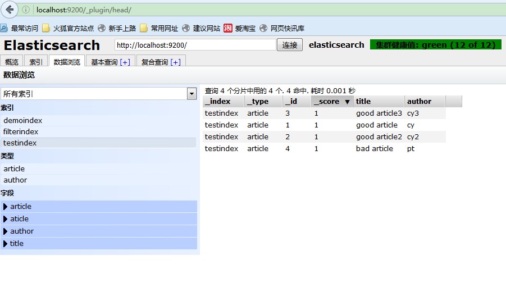Open the 最常访问 bookmark icon
The height and width of the screenshot is (287, 506).
pos(4,29)
